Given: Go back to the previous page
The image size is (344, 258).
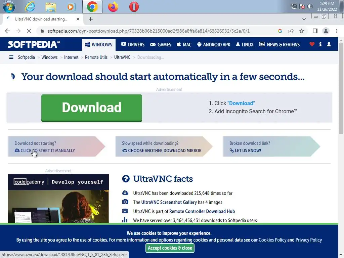Looking at the screenshot, I should tap(7, 31).
